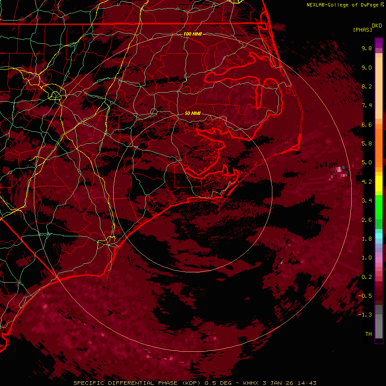Click the 1.0 value on the color scale
This screenshot has height=386, width=386.
(367, 258)
